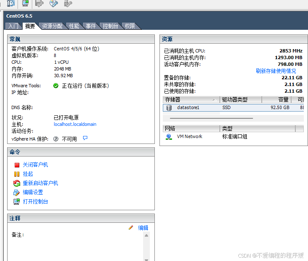Image resolution: width=308 pixels, height=261 pixels.
Task: Open the 控制台 tab
Action: 110,26
